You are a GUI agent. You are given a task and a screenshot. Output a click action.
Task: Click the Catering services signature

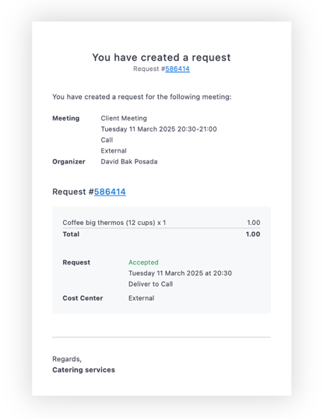(x=83, y=370)
